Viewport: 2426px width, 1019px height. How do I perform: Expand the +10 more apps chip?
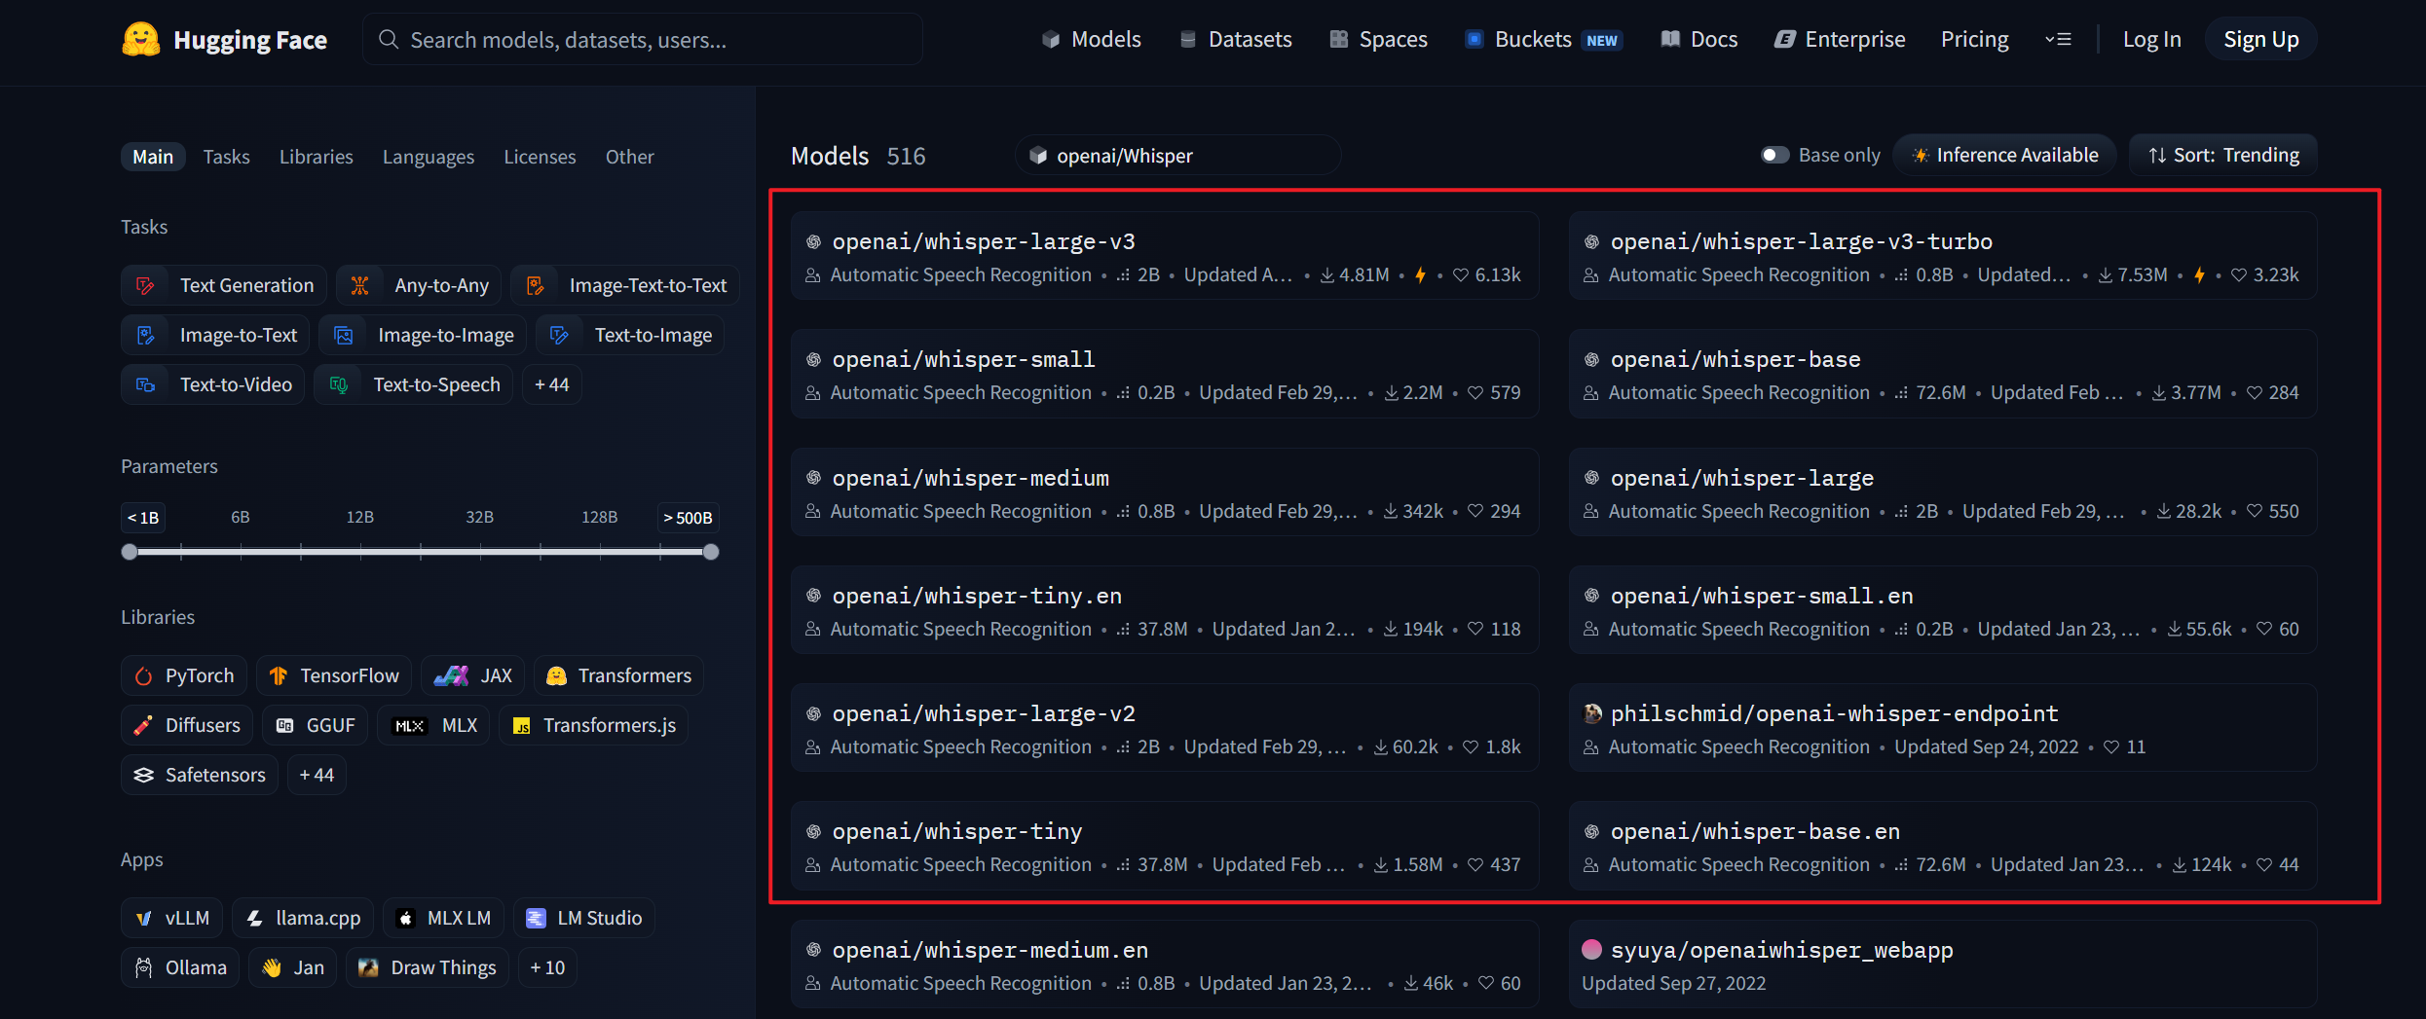click(547, 967)
